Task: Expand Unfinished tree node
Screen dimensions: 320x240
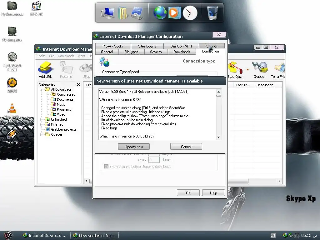Action: [41, 119]
